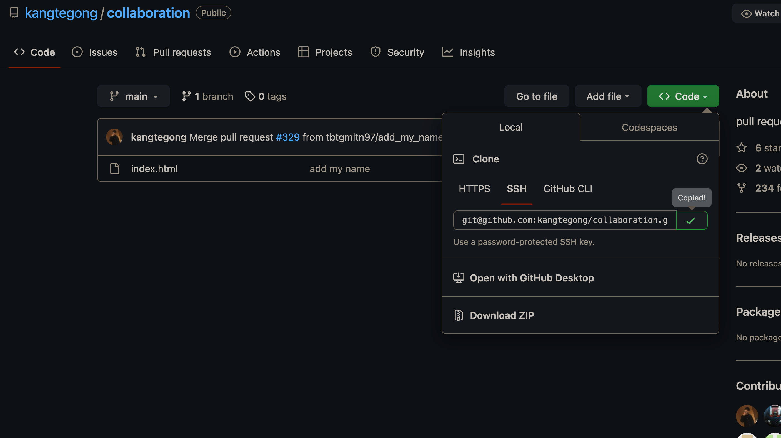Select the GitHub CLI clone option
The image size is (781, 438).
568,189
